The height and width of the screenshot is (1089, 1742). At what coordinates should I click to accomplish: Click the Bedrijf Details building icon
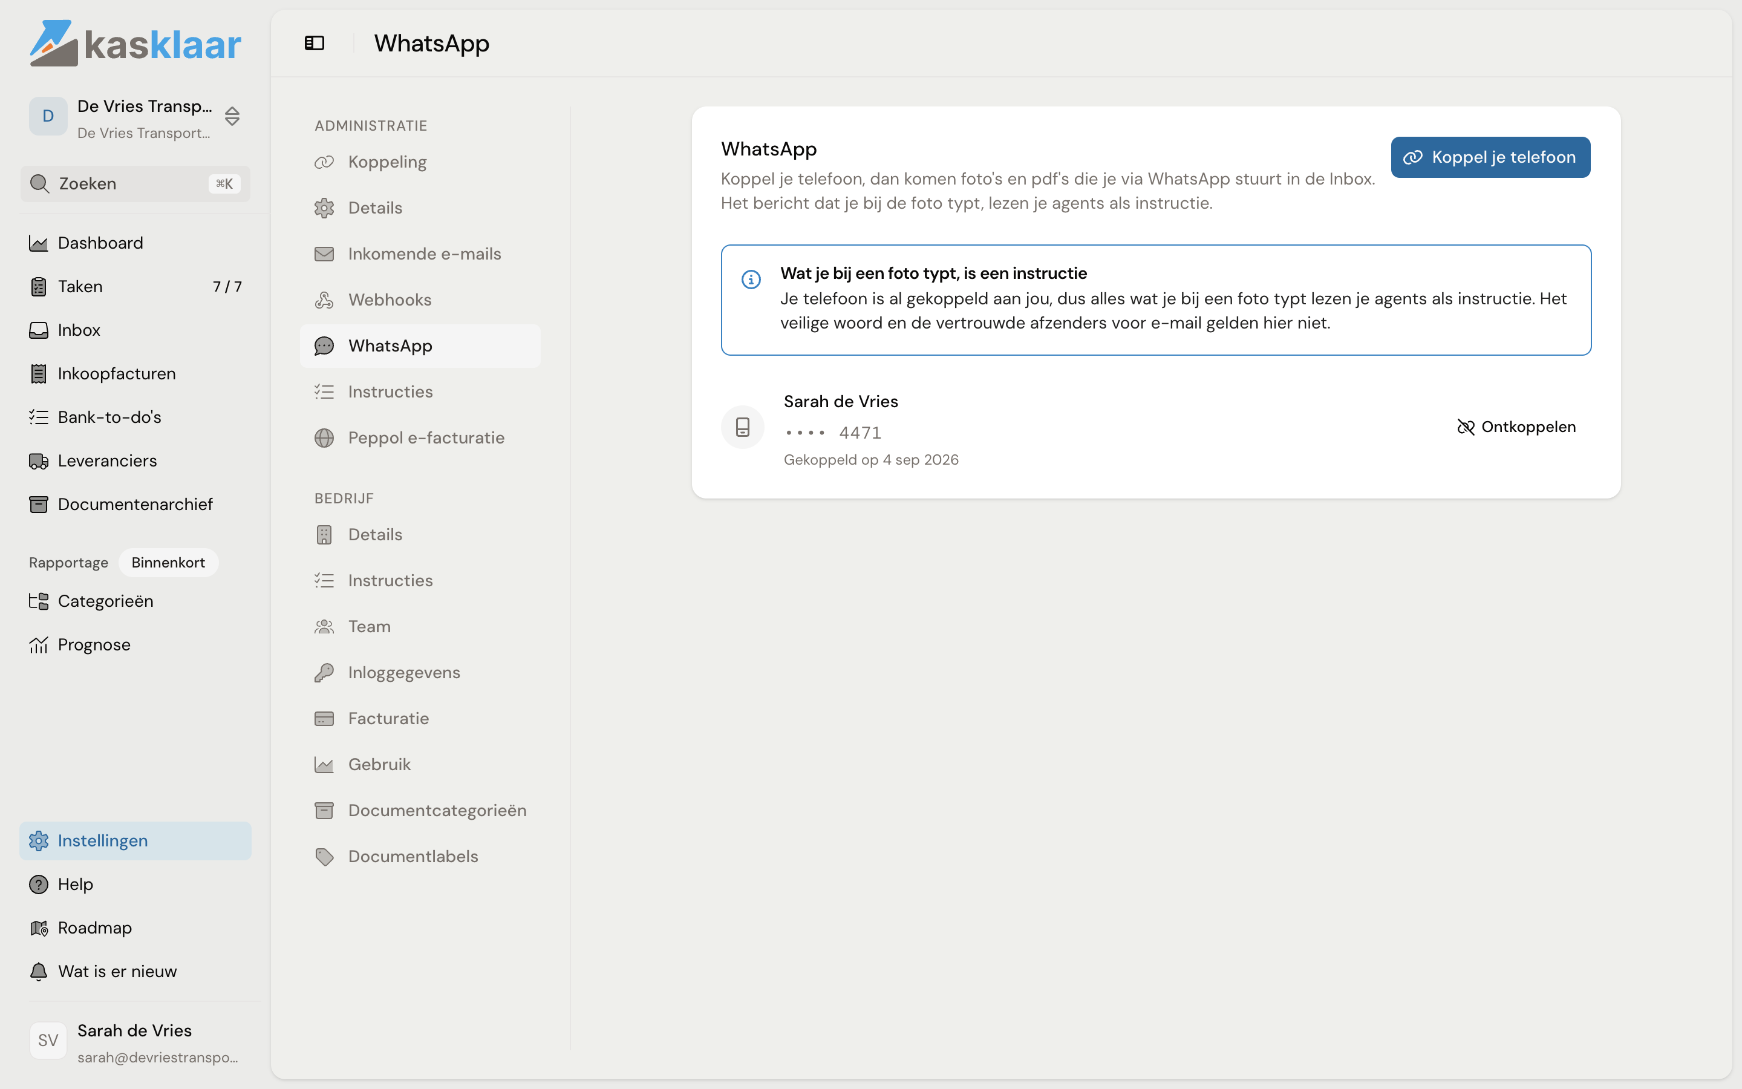point(324,534)
